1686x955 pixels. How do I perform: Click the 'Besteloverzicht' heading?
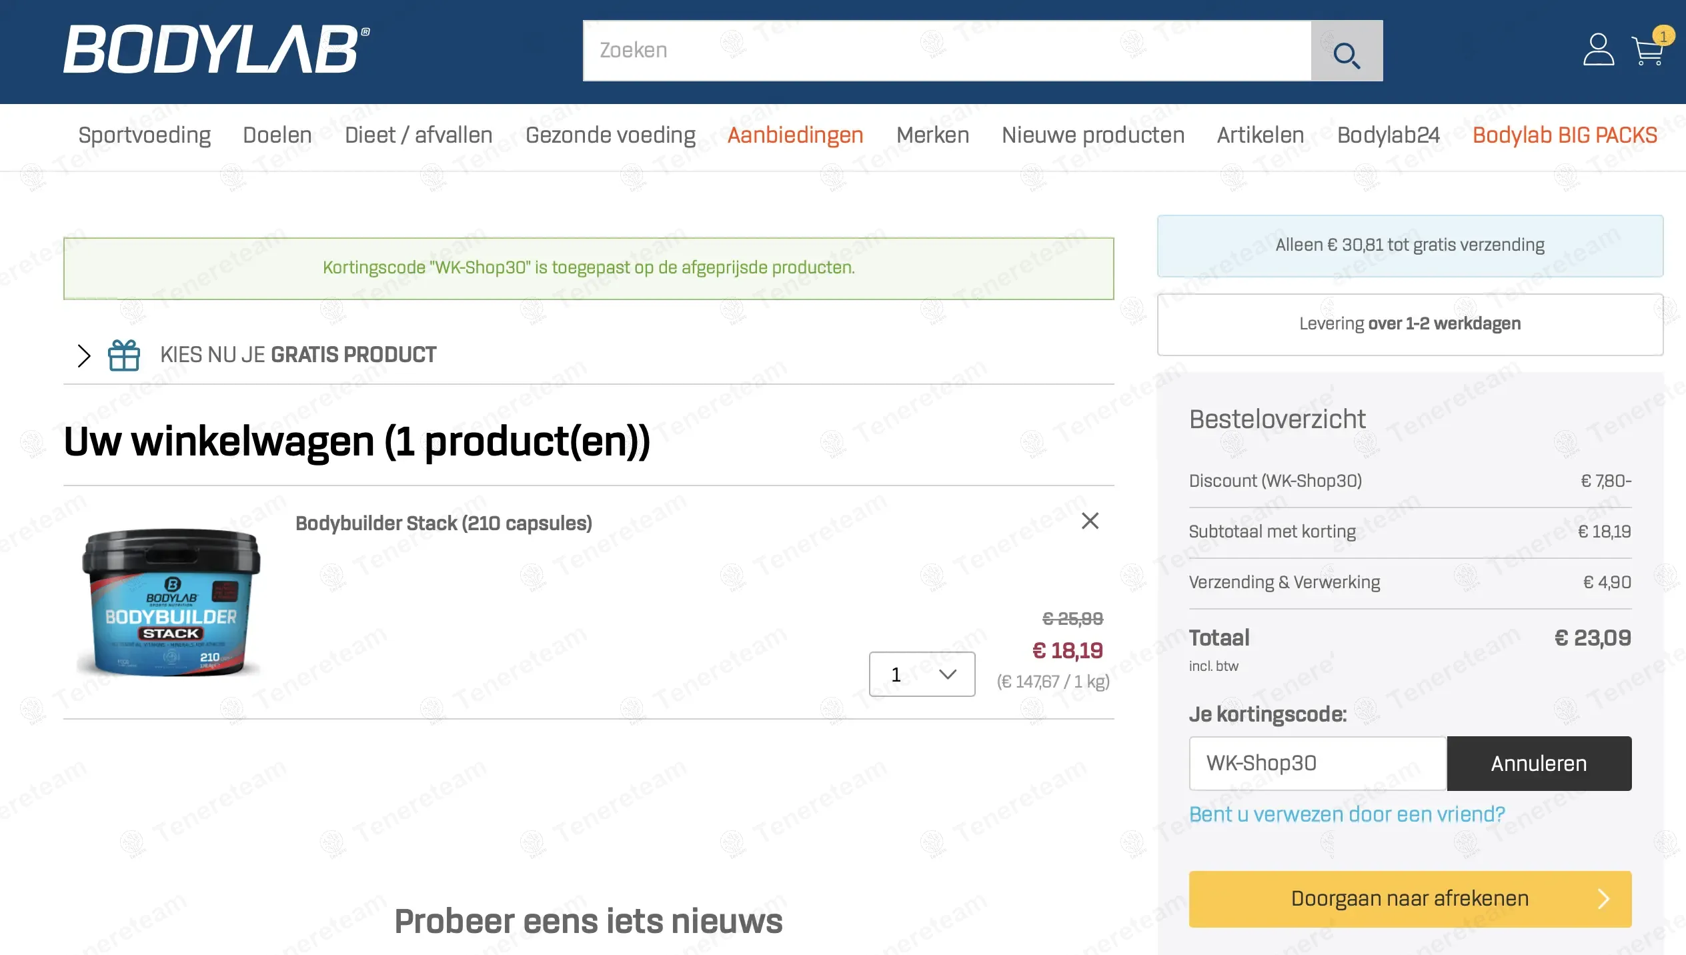[x=1277, y=419]
